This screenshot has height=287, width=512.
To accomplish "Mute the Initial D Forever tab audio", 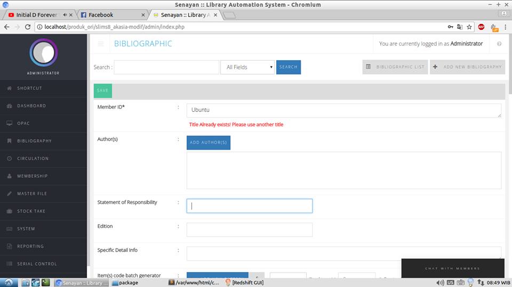I will (65, 15).
